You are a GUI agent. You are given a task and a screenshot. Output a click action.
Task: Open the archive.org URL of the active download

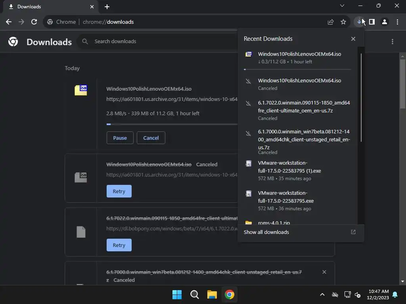172,99
